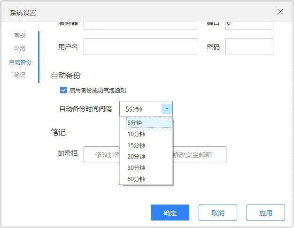Screen dimensions: 294x228
Task: Confirm settings with 确定 button
Action: [170, 213]
